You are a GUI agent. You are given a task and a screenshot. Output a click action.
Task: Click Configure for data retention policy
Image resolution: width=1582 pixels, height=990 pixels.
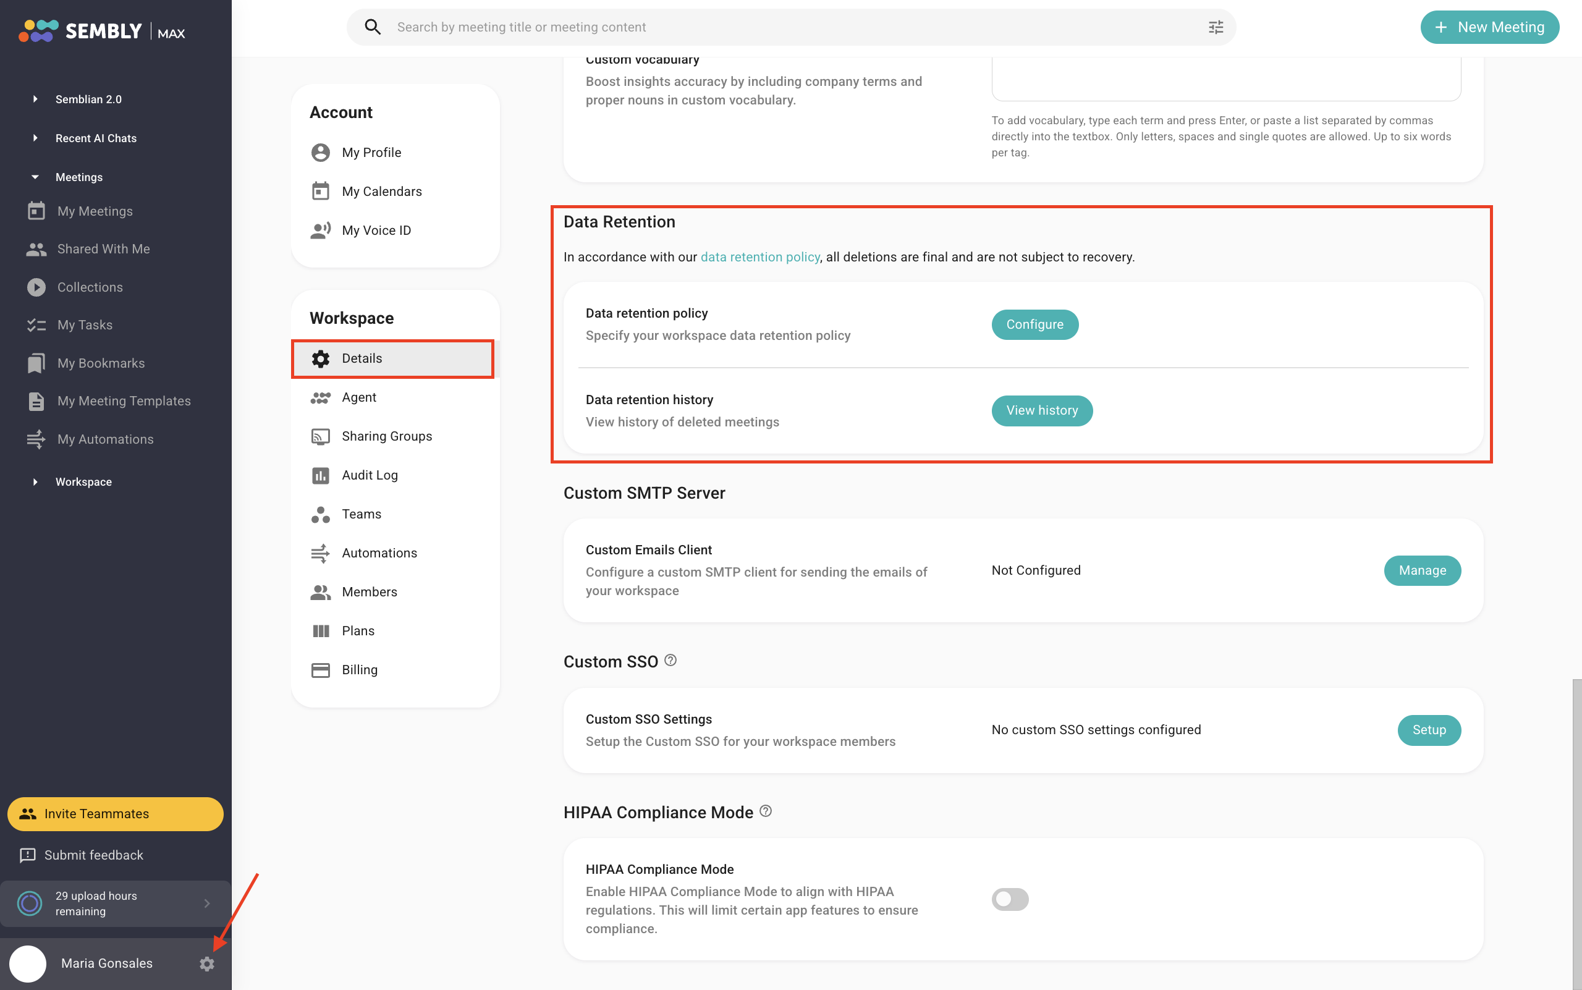coord(1034,324)
